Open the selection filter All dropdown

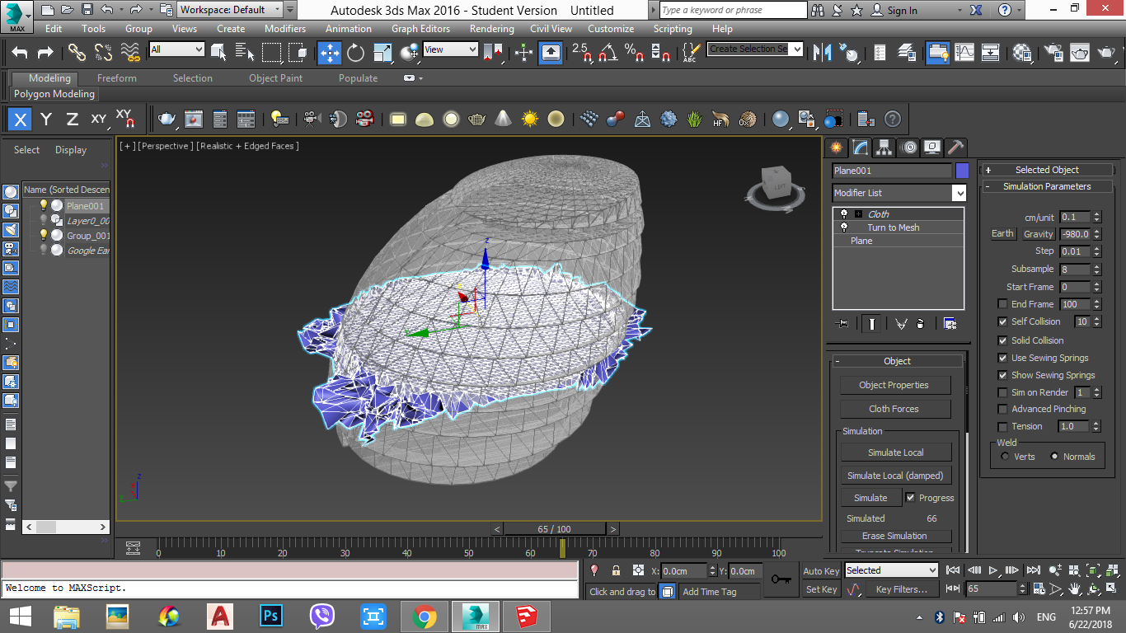pyautogui.click(x=176, y=49)
